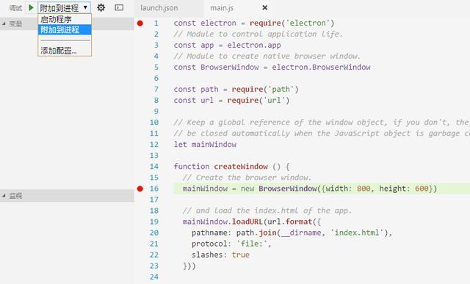
Task: Switch to the launch.json tab
Action: coord(159,8)
